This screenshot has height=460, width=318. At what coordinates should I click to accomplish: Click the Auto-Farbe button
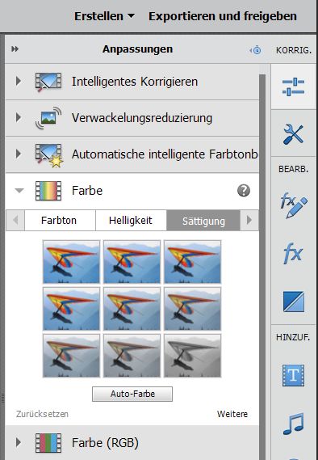(x=132, y=394)
